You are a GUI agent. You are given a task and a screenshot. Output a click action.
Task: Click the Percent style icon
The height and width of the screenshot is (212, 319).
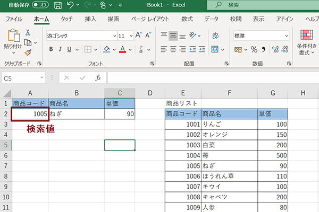pos(254,49)
